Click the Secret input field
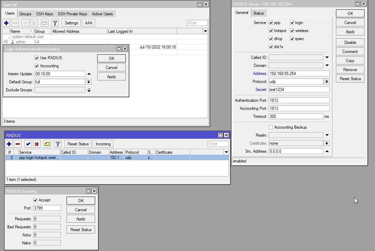This screenshot has height=251, width=375. click(299, 90)
